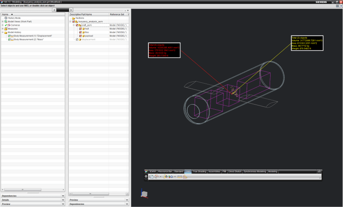Click the radial toolbar logo icon
The width and height of the screenshot is (343, 207).
pos(146,171)
